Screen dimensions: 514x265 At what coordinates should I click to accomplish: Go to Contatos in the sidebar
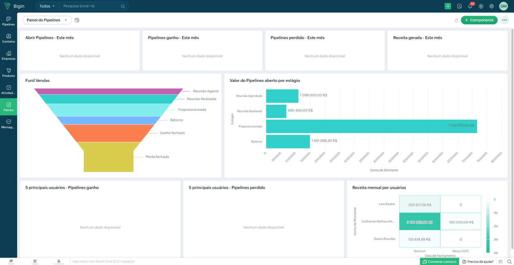[8, 38]
